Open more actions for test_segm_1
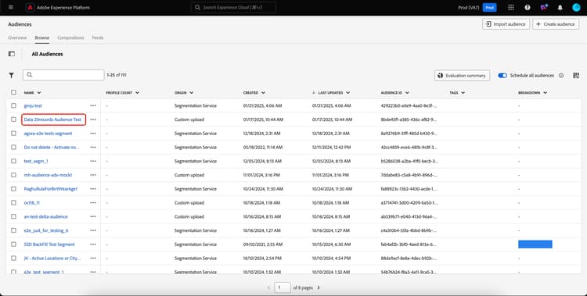This screenshot has height=296, width=587. 93,161
